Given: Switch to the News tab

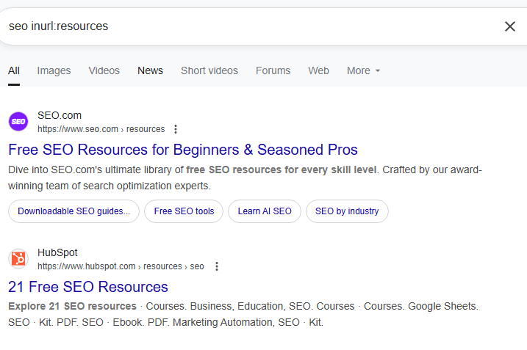Looking at the screenshot, I should point(150,70).
